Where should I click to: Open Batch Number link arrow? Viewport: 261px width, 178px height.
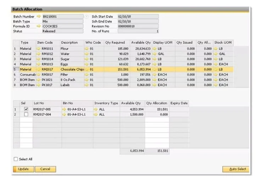(x=39, y=16)
